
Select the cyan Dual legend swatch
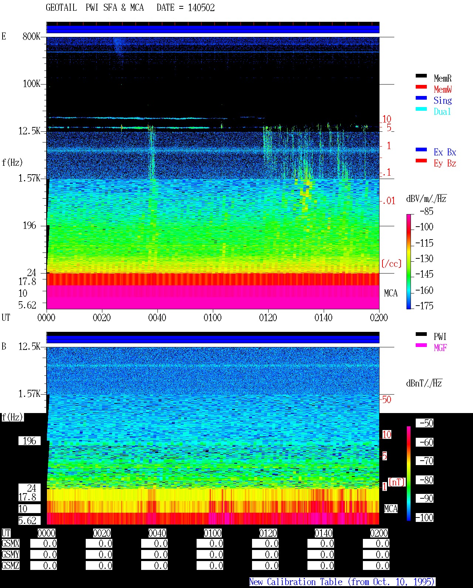tap(421, 109)
